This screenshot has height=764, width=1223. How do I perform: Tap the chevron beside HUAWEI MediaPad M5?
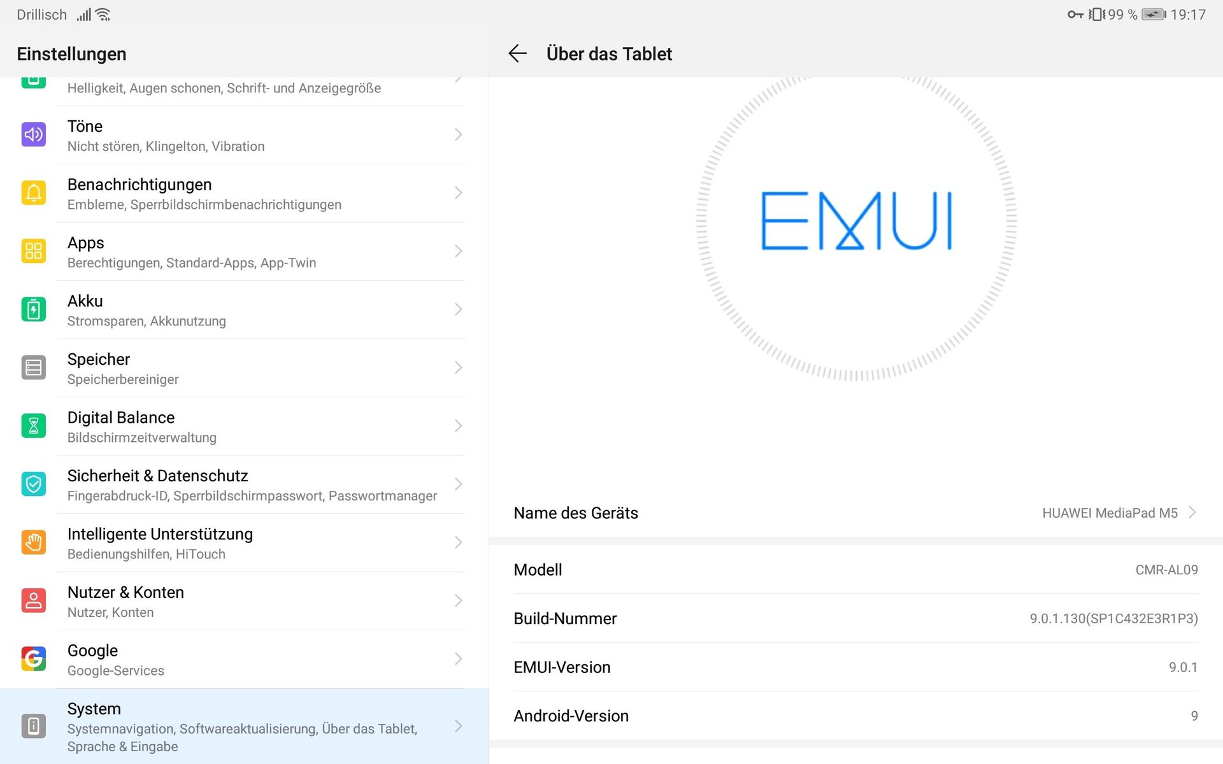click(1192, 513)
